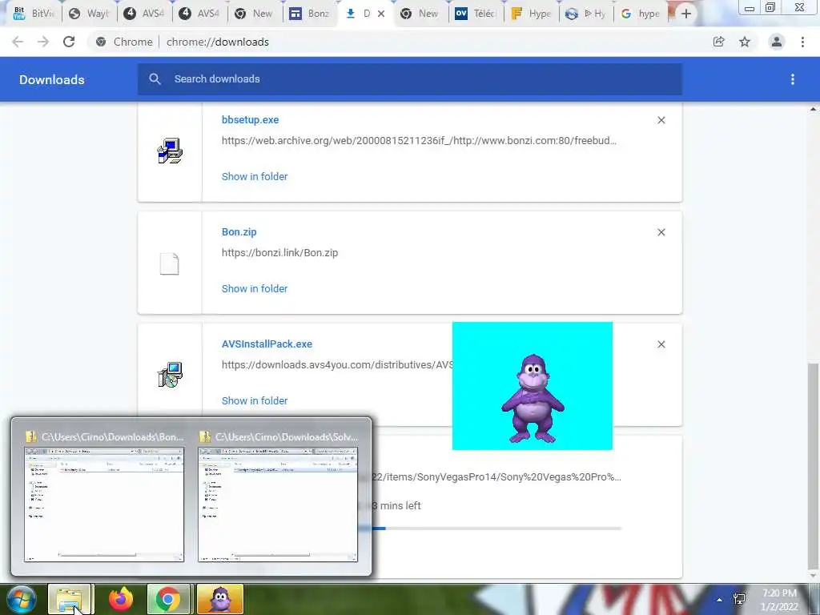
Task: Click the magnifier icon in search downloads bar
Action: 155,79
